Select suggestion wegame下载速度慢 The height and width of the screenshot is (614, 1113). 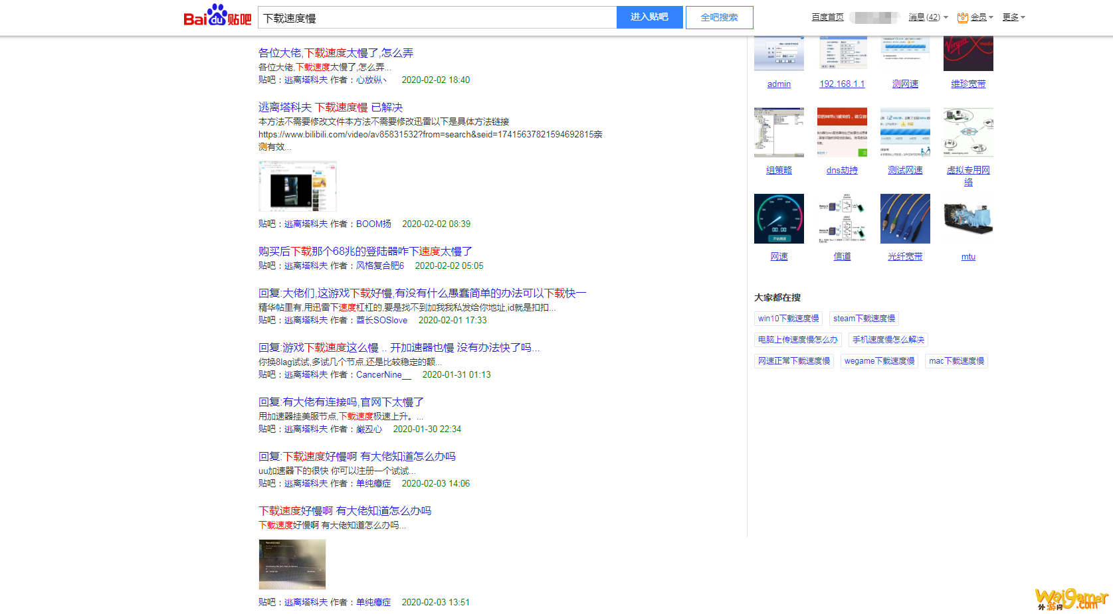pos(879,361)
